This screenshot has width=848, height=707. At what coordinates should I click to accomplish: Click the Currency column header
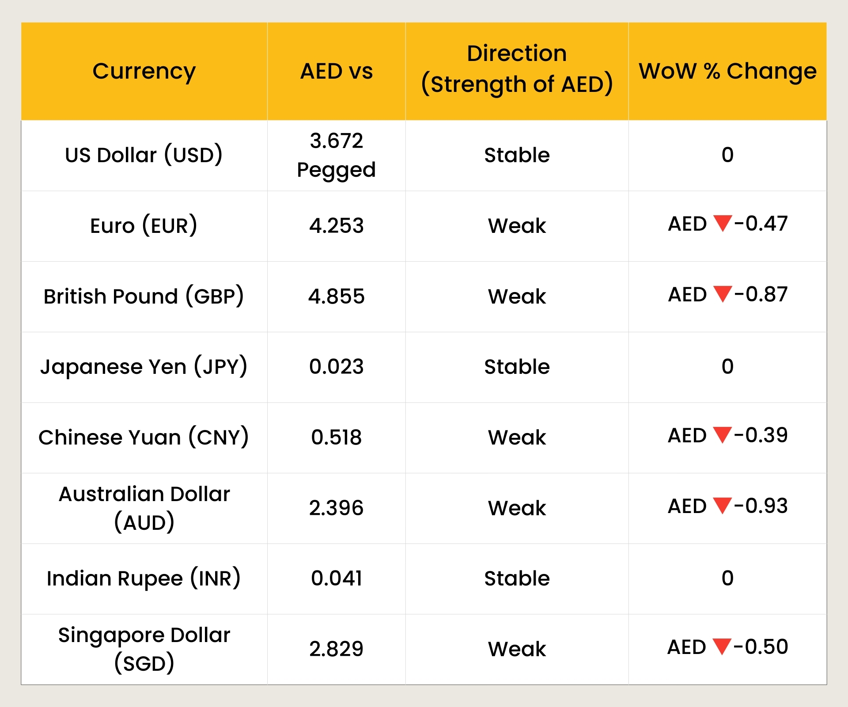click(x=144, y=71)
